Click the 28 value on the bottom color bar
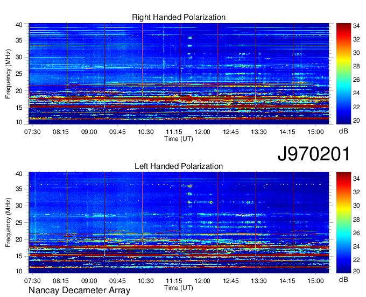 356,220
